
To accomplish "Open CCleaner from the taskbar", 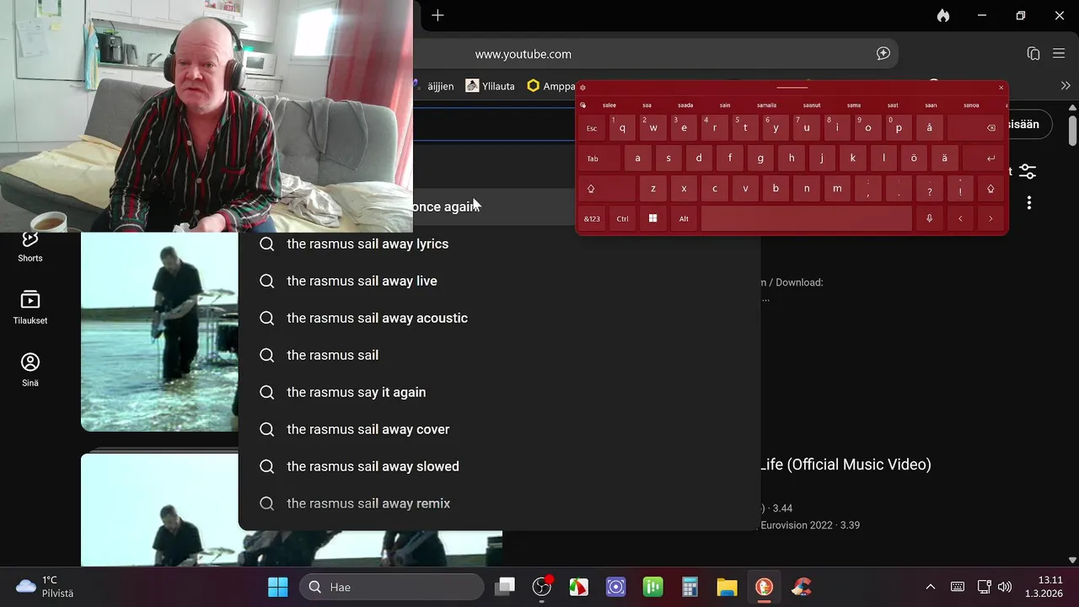I will tap(802, 587).
